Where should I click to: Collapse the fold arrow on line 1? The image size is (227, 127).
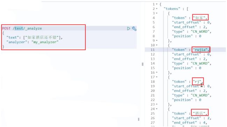pyautogui.click(x=157, y=4)
